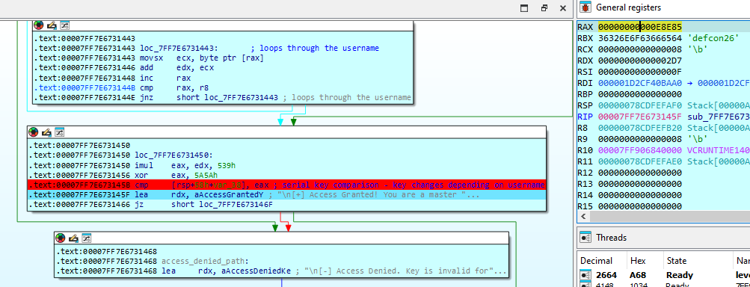
Task: Click the Ready state cell of thread 2664
Action: [x=680, y=275]
